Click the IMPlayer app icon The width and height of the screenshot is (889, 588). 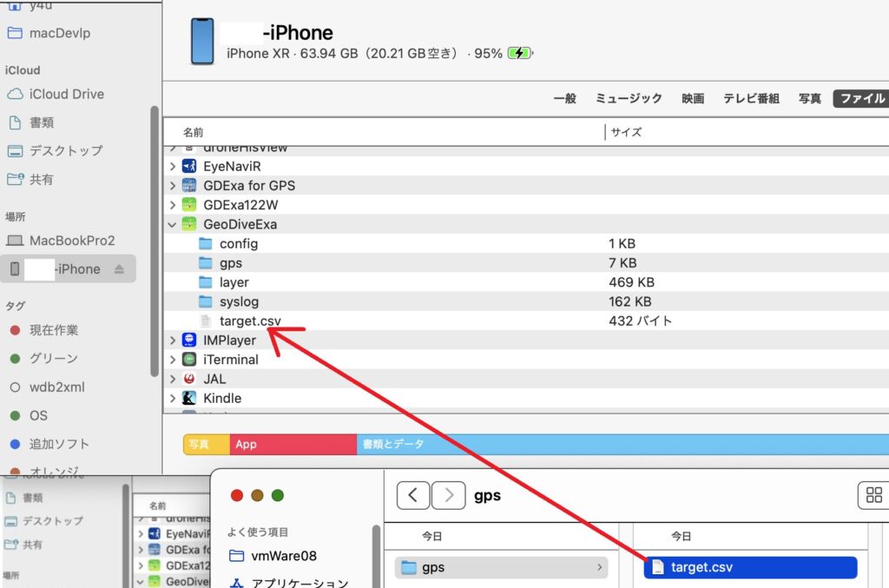coord(188,340)
